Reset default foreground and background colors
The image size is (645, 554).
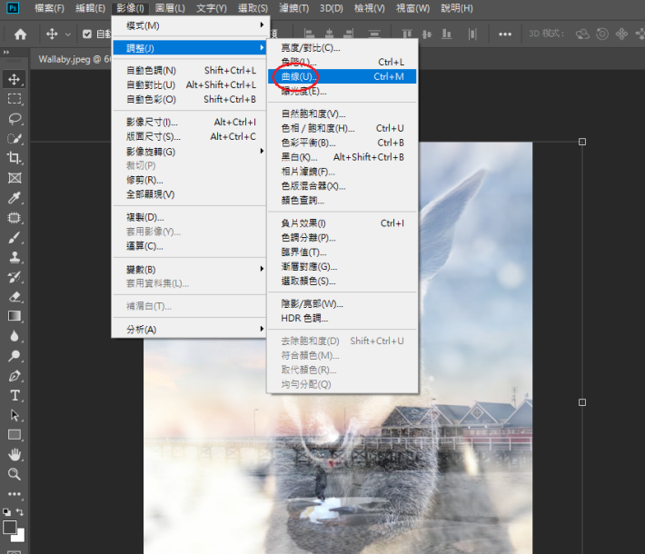(x=6, y=512)
